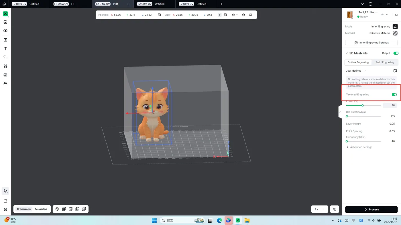Open the Shapes tool in sidebar
This screenshot has height=225, width=401.
pyautogui.click(x=5, y=58)
